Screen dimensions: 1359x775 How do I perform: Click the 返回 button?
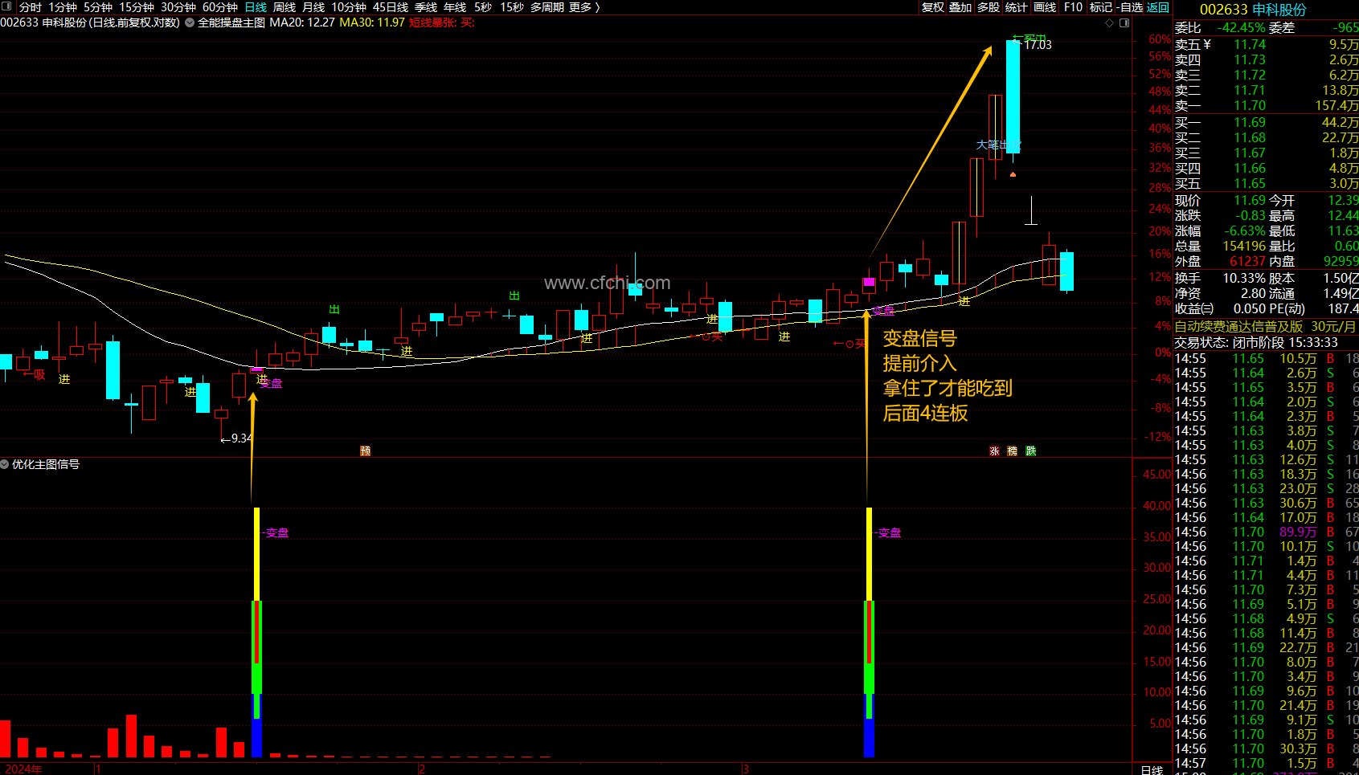pos(1158,7)
